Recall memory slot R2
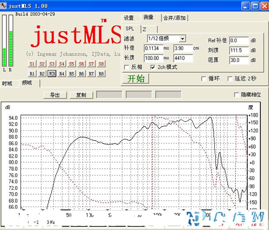The height and width of the screenshot is (230, 269). [42, 74]
